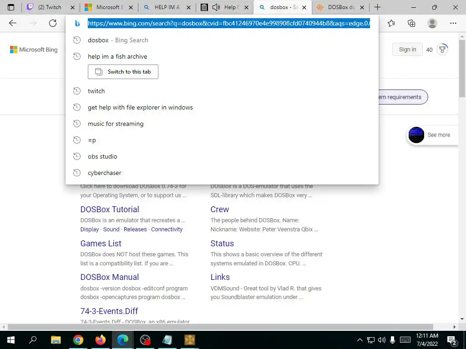This screenshot has width=466, height=349.
Task: Open Settings and more ellipsis menu
Action: click(453, 23)
